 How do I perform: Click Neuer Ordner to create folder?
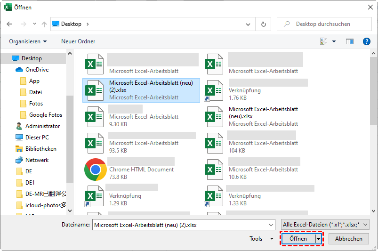pos(78,41)
